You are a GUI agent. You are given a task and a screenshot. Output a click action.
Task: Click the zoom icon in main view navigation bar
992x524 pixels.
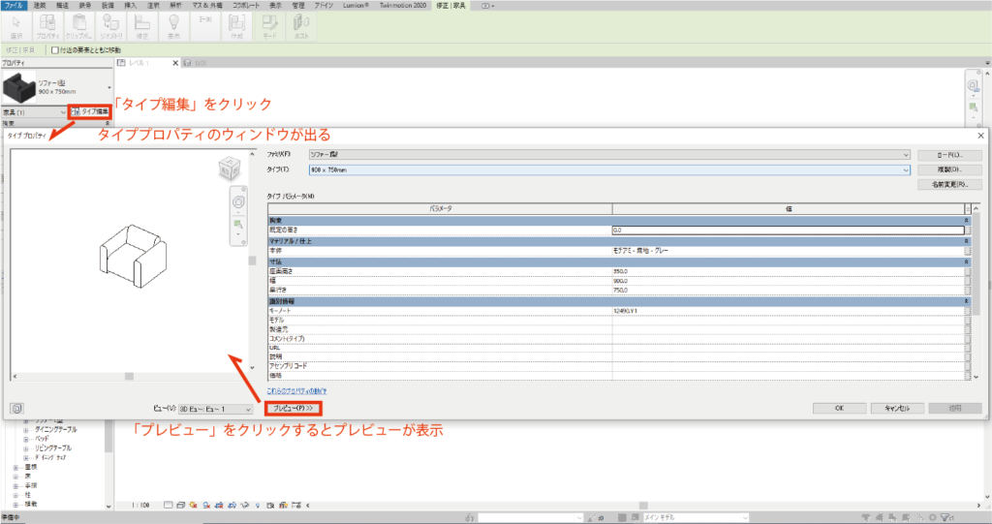click(973, 108)
